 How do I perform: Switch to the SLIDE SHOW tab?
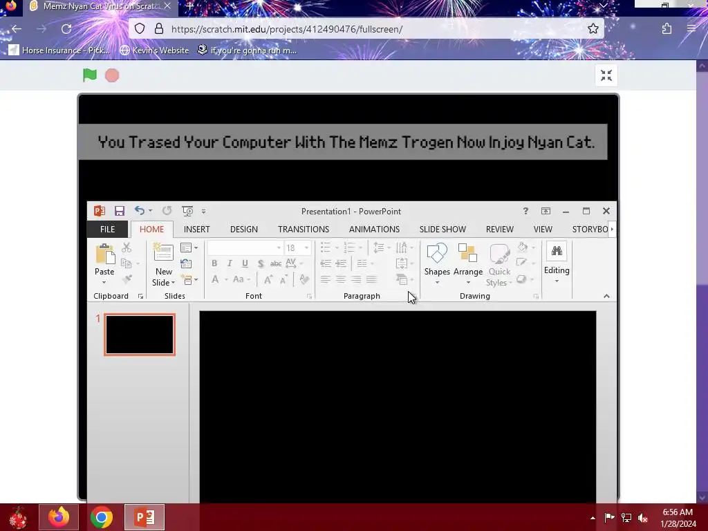coord(442,230)
